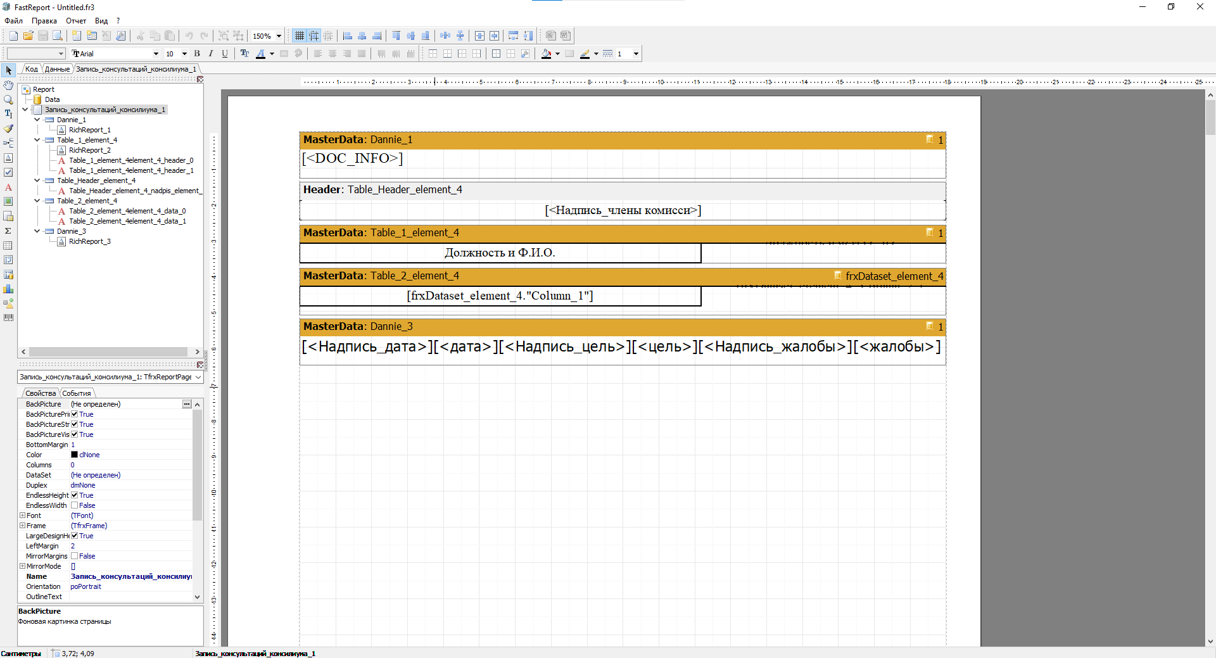Viewport: 1216px width, 658px height.
Task: Toggle EndlessHeight checkbox
Action: (x=74, y=495)
